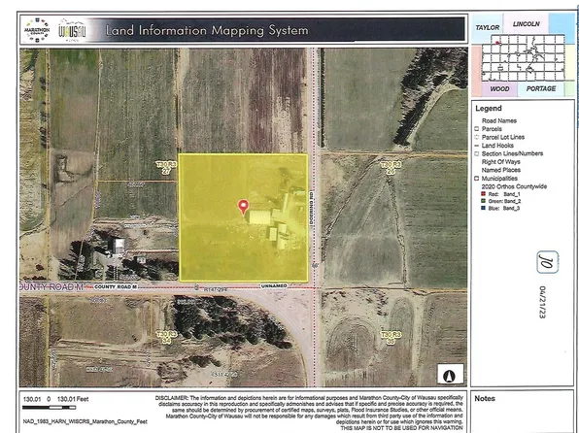Click the T30 R3 27 section label

pyautogui.click(x=166, y=167)
